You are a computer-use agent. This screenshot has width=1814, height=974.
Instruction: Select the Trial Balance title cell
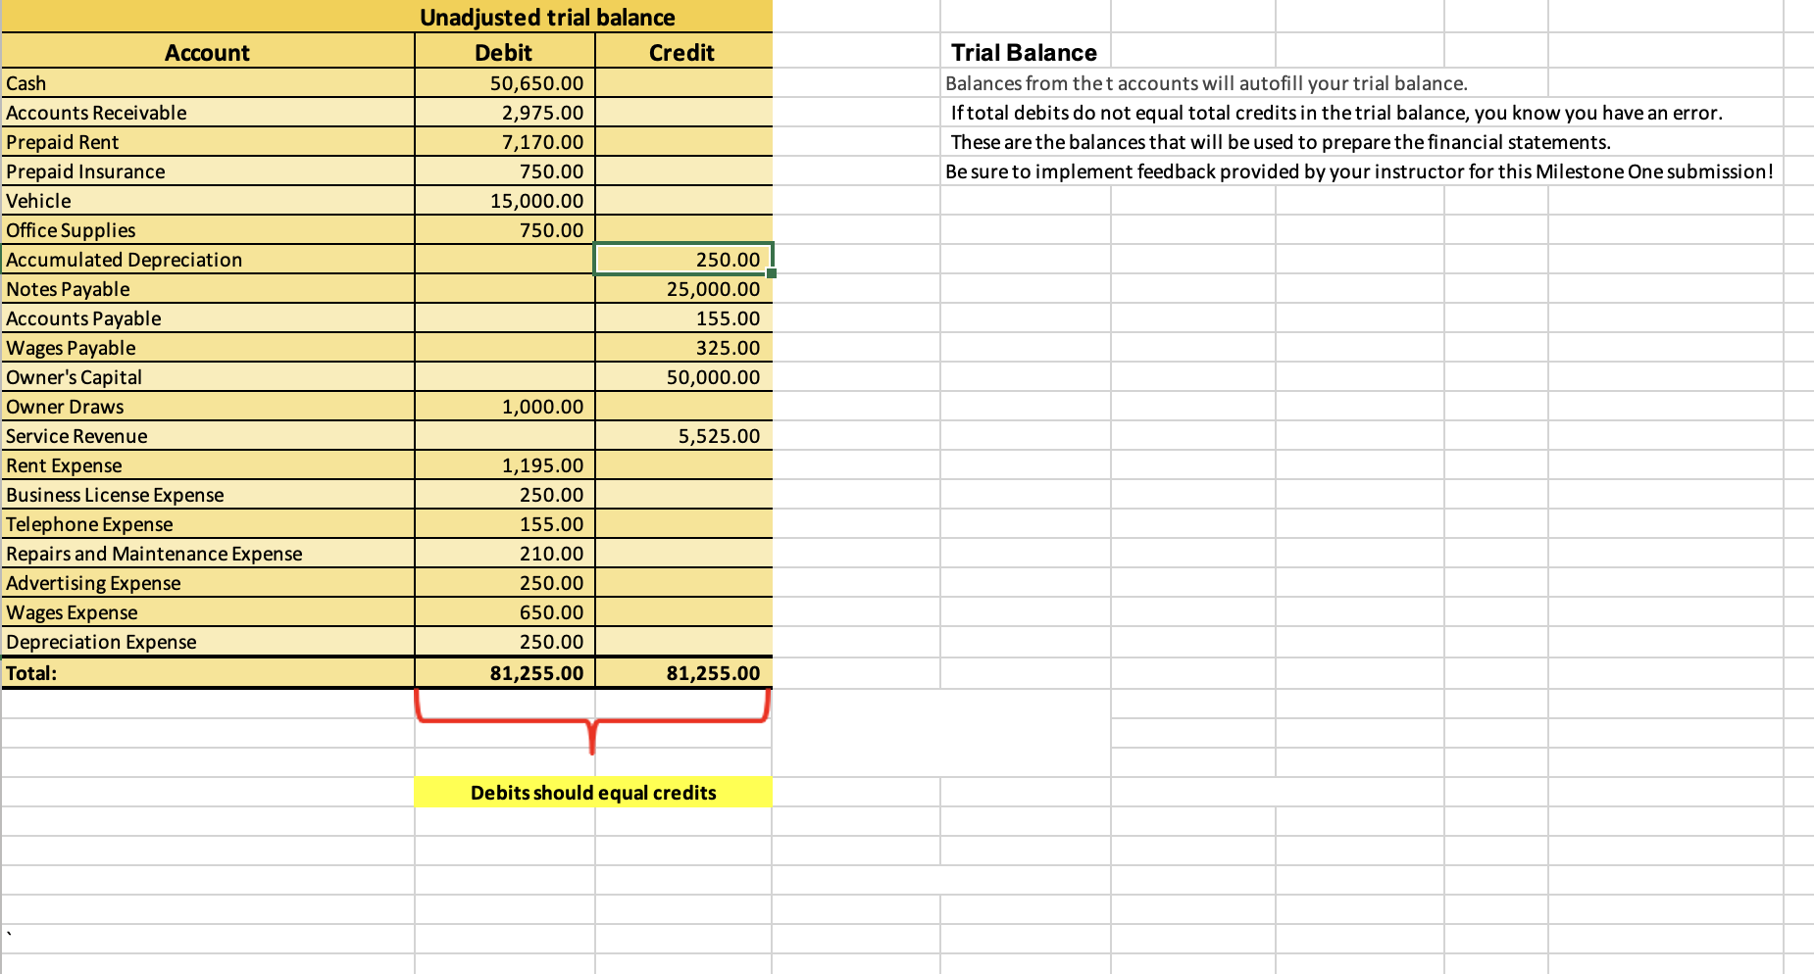pos(1023,52)
